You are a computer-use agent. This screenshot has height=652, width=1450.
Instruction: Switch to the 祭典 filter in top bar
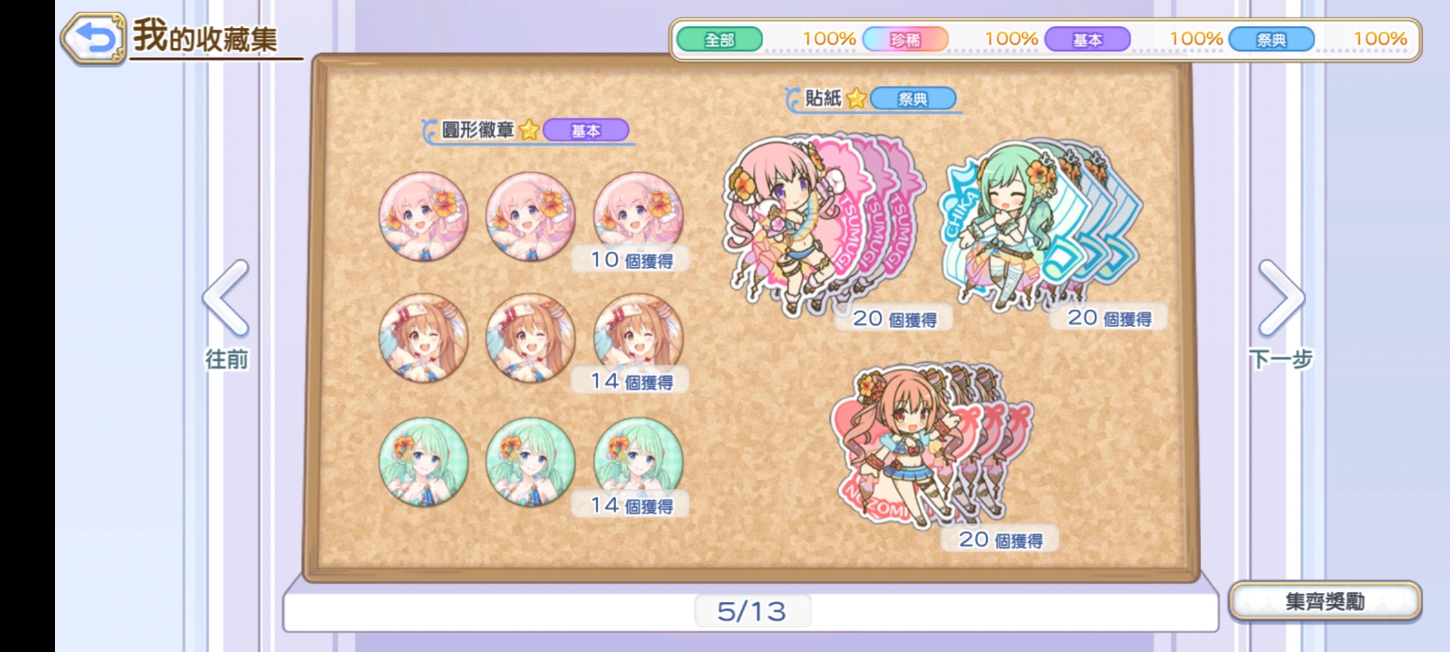1271,40
